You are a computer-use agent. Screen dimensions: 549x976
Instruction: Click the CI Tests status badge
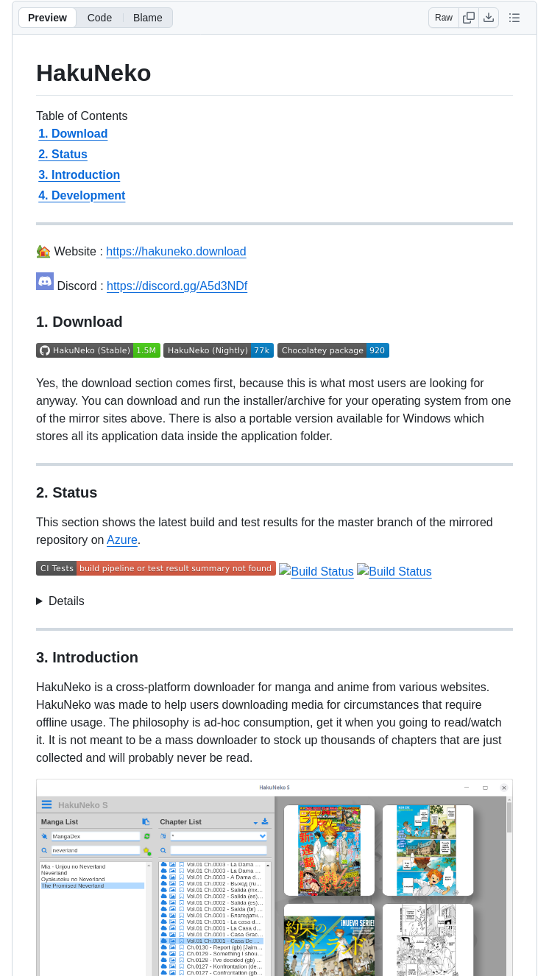coord(156,568)
